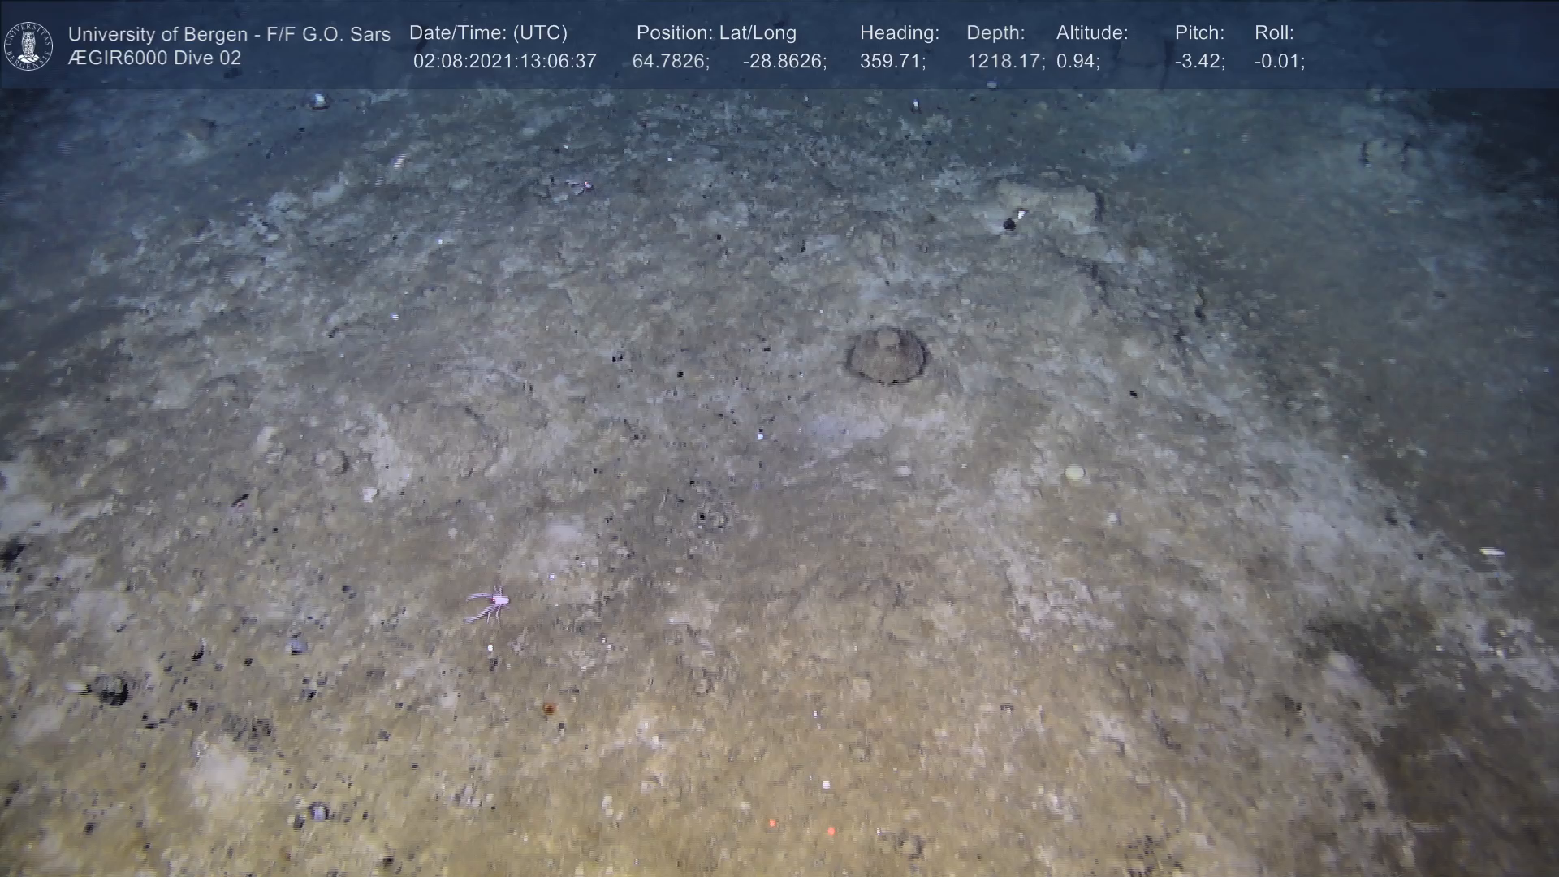This screenshot has width=1559, height=877.
Task: Click the Altitude label
Action: pyautogui.click(x=1092, y=33)
